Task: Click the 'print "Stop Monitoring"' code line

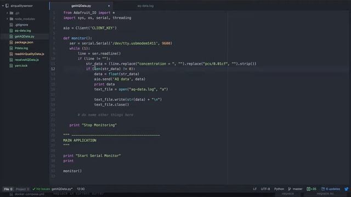Action: click(93, 125)
